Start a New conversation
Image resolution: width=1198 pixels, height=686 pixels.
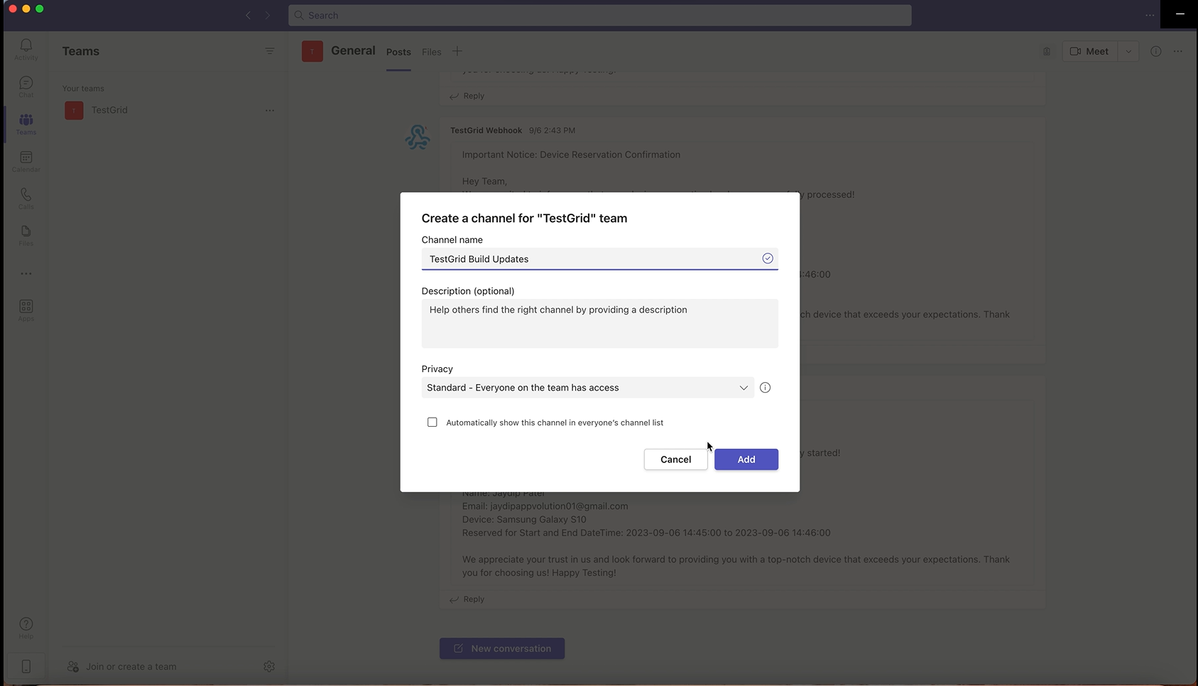pyautogui.click(x=502, y=648)
